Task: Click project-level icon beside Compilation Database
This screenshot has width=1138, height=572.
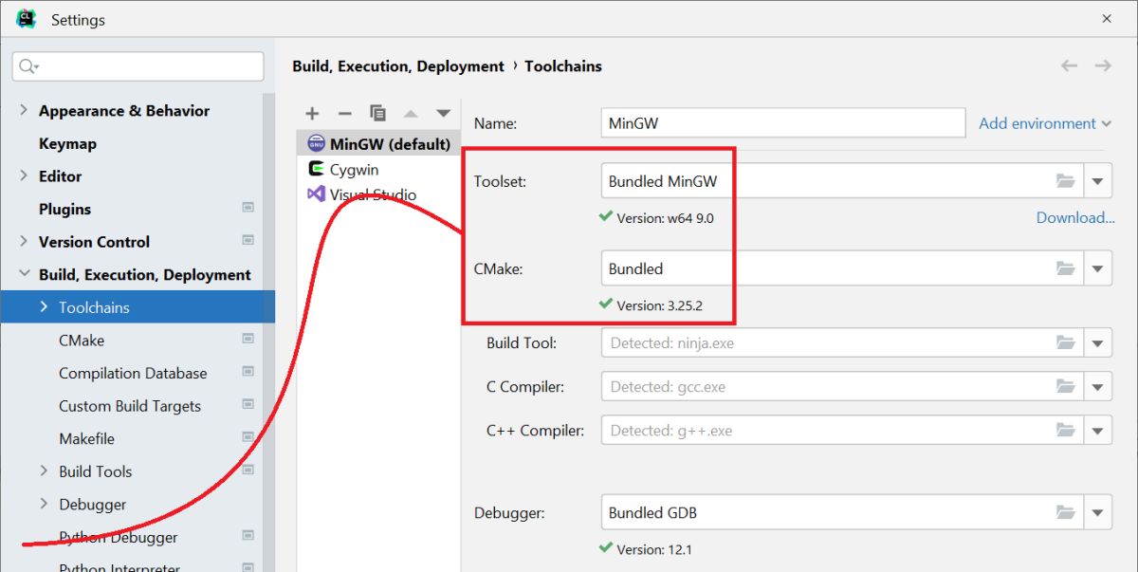Action: click(248, 372)
